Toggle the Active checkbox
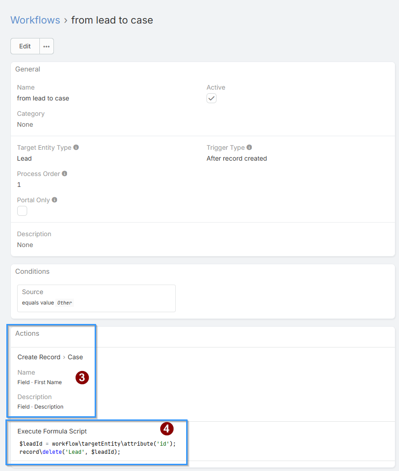Image resolution: width=399 pixels, height=471 pixels. click(212, 98)
